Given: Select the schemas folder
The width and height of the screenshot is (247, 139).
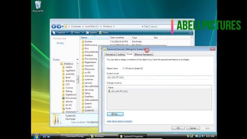Looking at the screenshot, I should click(88, 80).
